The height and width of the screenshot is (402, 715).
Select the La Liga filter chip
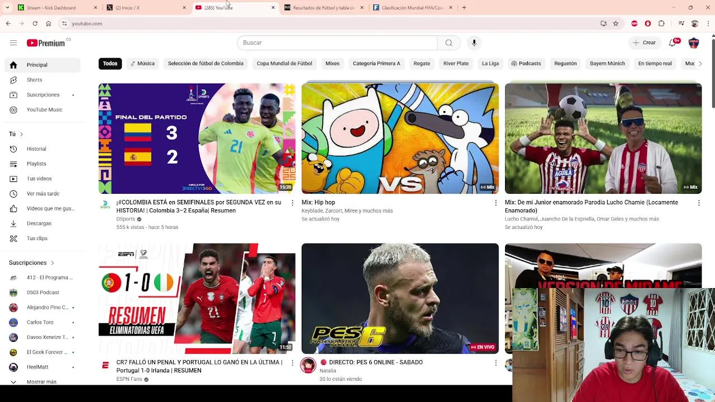[x=490, y=64]
